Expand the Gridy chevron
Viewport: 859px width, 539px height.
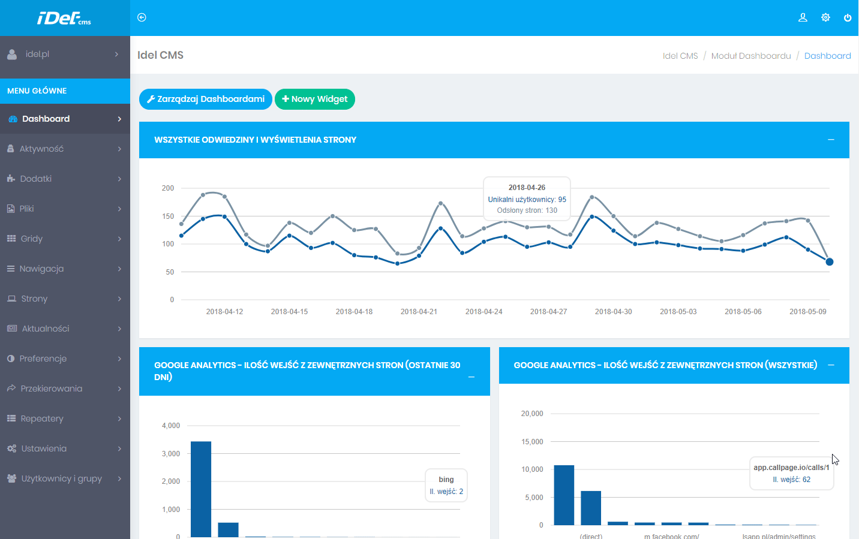tap(119, 239)
